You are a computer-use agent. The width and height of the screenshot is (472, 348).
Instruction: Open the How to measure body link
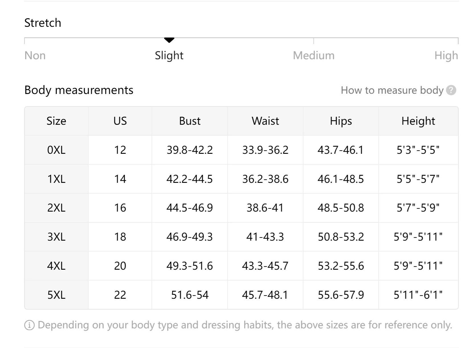(392, 90)
